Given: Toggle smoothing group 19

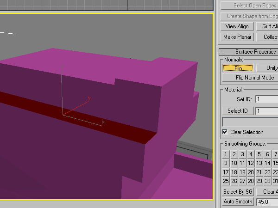Looking at the screenshot, I should pyautogui.click(x=242, y=172).
